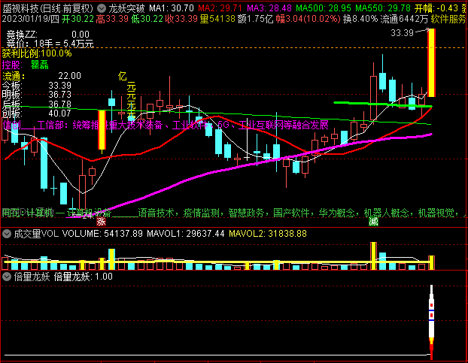468x363 pixels.
Task: Open the dropdown circle beside 倍量龙妖
Action: click(7, 277)
